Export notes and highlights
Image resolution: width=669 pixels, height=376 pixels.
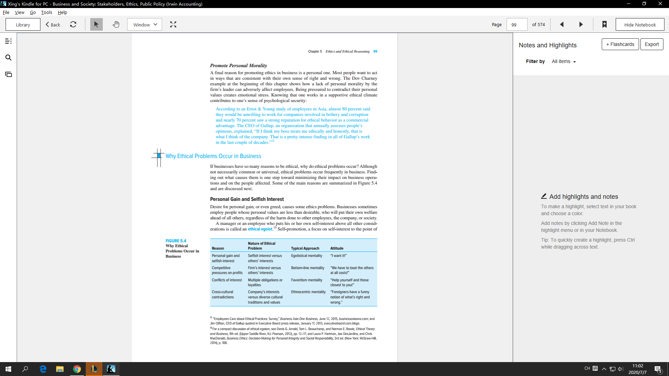click(x=652, y=44)
